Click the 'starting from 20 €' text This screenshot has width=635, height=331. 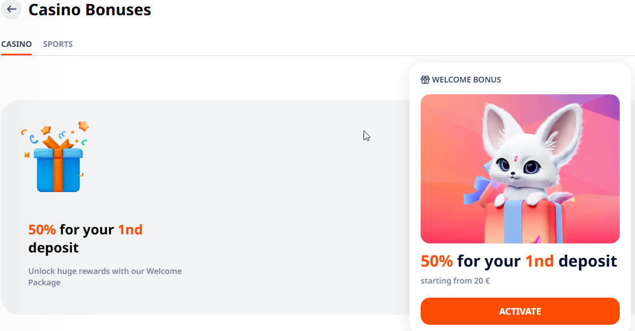(x=455, y=281)
